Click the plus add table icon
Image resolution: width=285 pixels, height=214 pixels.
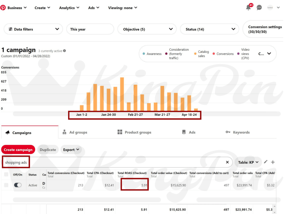[273, 162]
